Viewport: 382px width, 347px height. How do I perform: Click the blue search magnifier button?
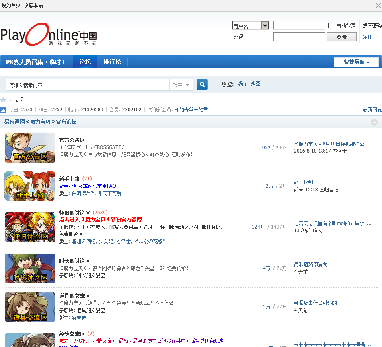(202, 85)
